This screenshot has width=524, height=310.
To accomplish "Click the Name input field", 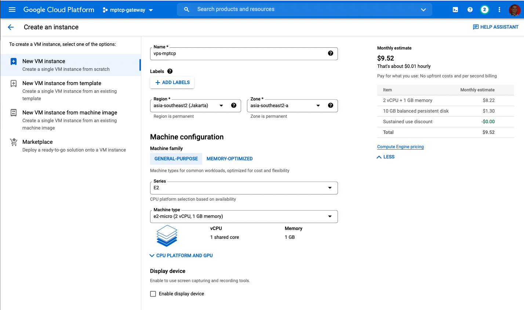I will [244, 54].
